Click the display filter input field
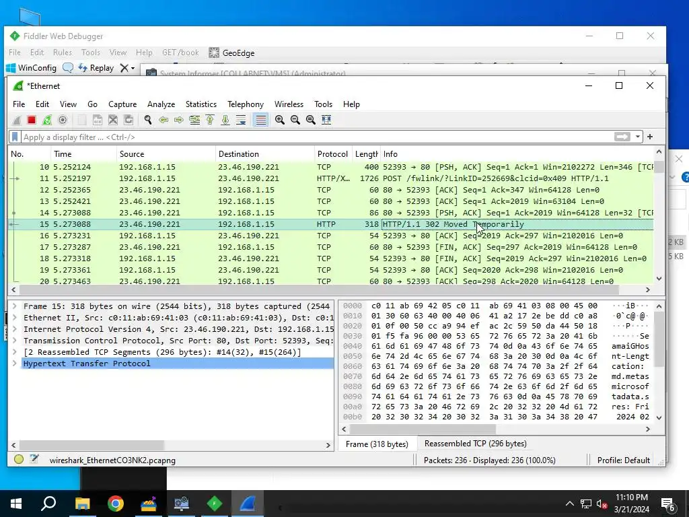689x517 pixels. [316, 137]
